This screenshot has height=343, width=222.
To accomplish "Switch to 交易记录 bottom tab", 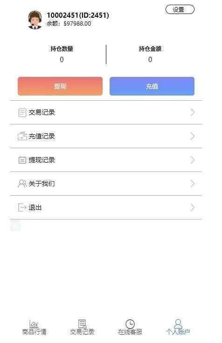I will click(x=82, y=327).
